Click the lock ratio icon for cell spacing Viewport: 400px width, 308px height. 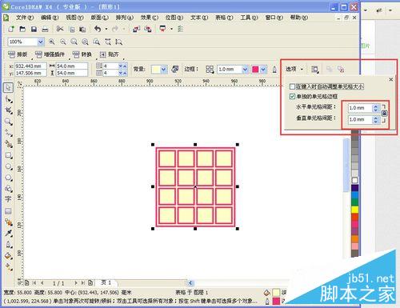[384, 114]
